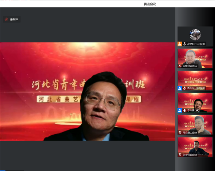
Task: Click the microphone icon beside 袁震民省曲协
Action: (180, 66)
